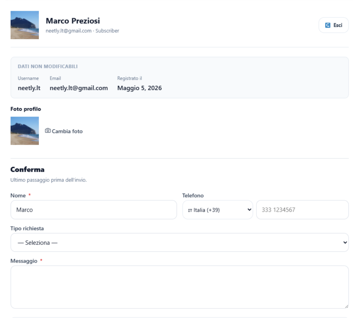The width and height of the screenshot is (359, 318).
Task: Select the registration date Maggio 5, 2026
Action: point(139,88)
